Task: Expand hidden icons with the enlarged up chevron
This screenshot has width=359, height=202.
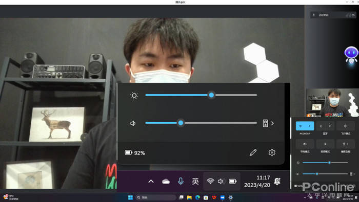Action: point(151,182)
